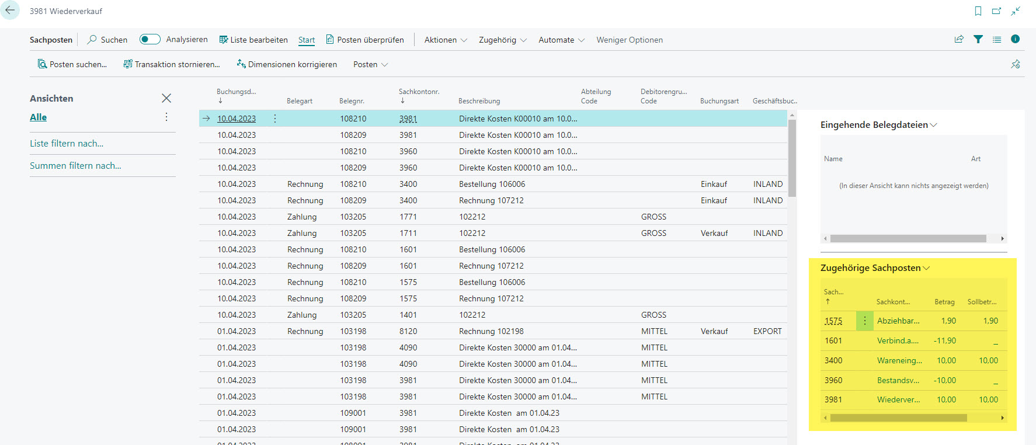This screenshot has height=445, width=1036.
Task: Click the share icon
Action: [x=959, y=39]
